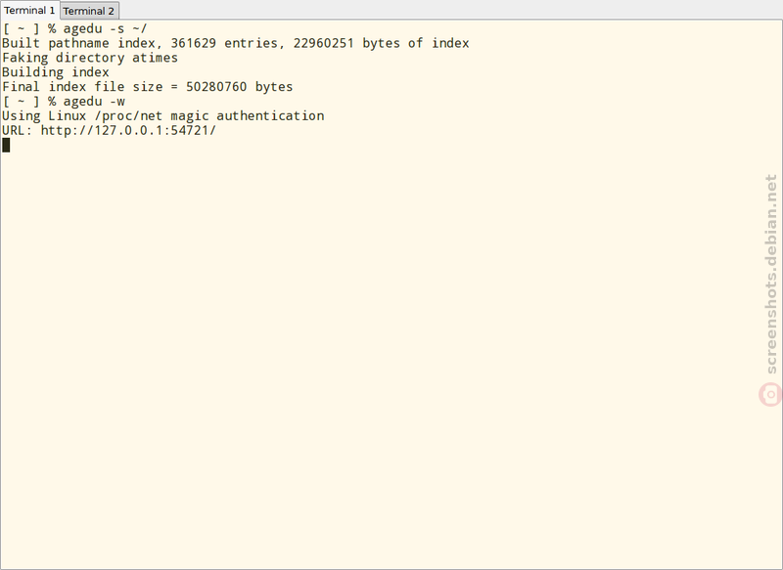The image size is (783, 570).
Task: Open the URL http://127.0.0.1:54721/
Action: pyautogui.click(x=128, y=131)
